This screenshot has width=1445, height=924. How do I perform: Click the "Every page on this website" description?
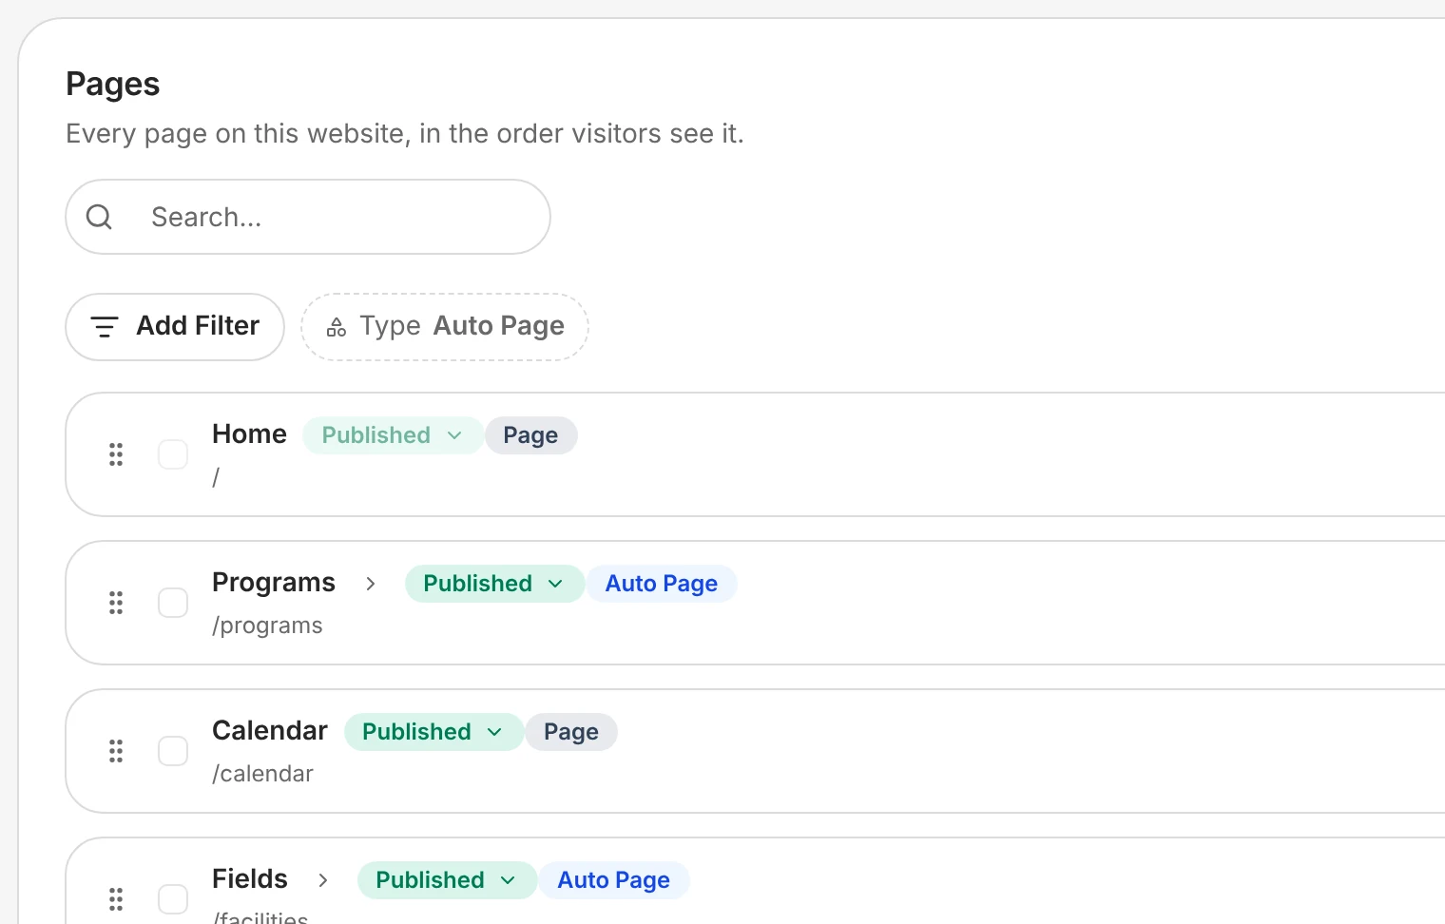(x=405, y=134)
